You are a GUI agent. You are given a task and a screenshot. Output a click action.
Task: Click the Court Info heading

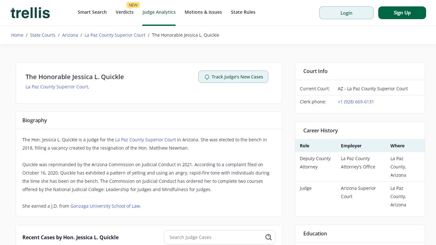point(315,71)
